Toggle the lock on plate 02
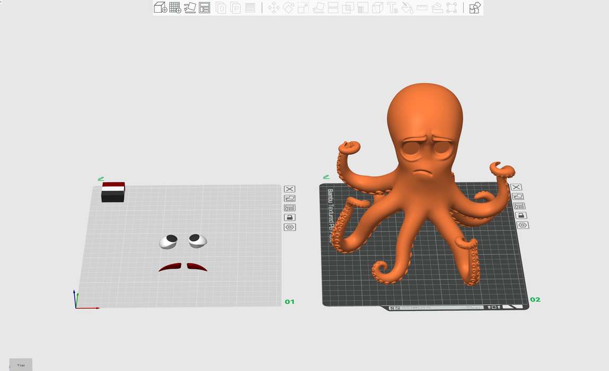 522,215
